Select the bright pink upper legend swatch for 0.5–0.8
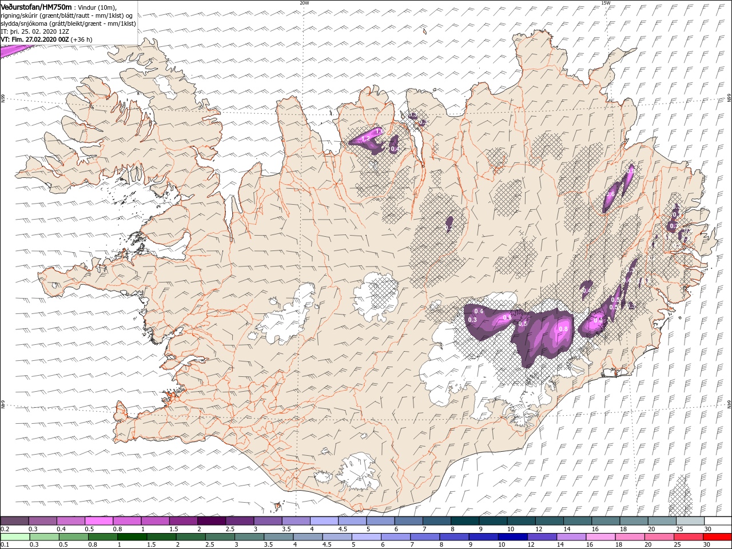Screen dimensions: 732x549 (99, 521)
